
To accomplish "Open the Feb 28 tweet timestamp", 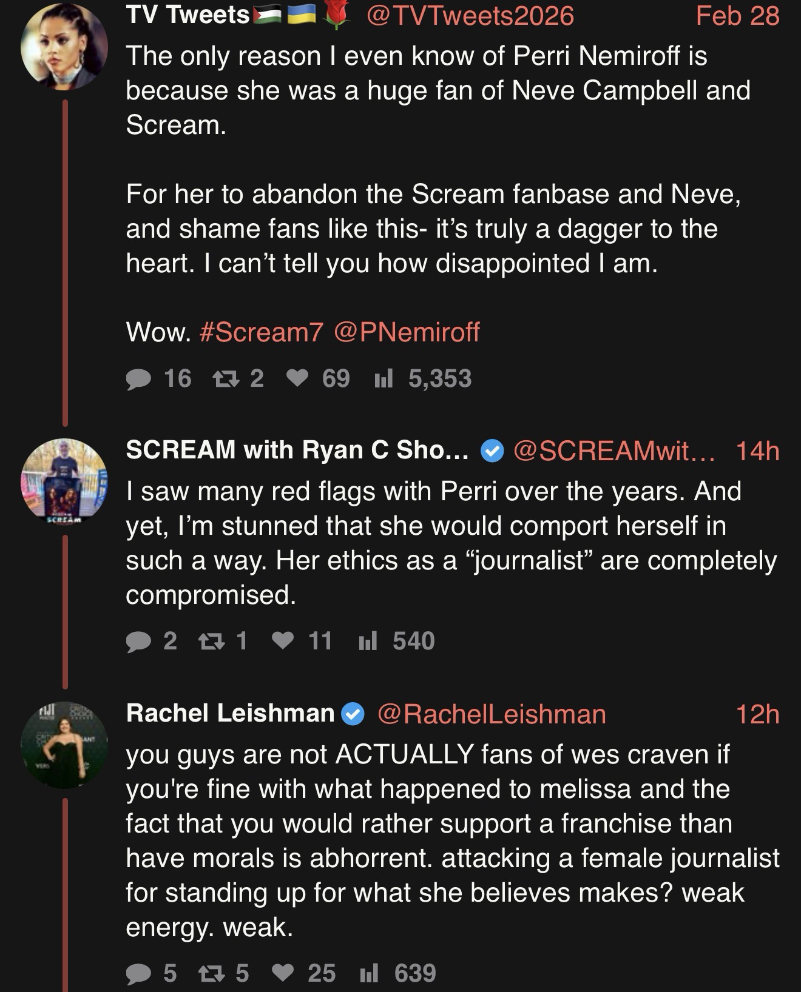I will pyautogui.click(x=737, y=16).
